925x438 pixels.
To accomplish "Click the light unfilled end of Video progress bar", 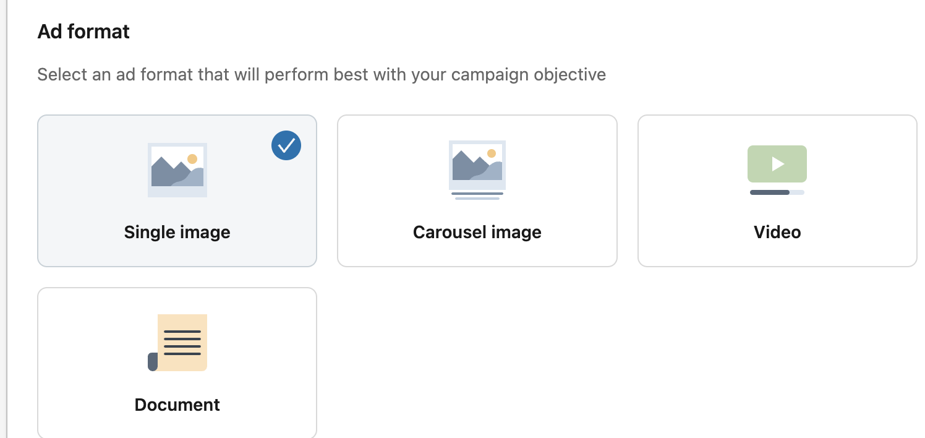I will tap(798, 192).
